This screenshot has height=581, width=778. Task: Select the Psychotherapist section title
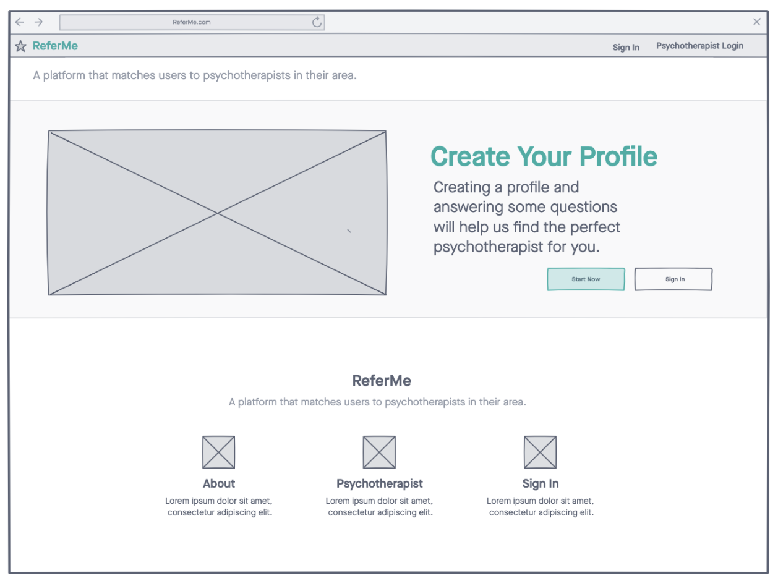coord(380,483)
